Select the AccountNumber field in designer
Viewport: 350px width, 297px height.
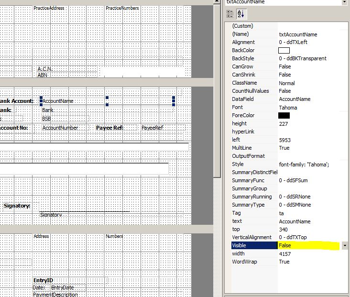[x=60, y=128]
